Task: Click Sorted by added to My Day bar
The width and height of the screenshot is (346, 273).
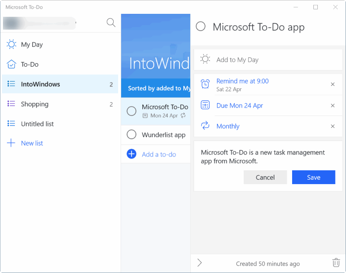Action: (x=156, y=88)
